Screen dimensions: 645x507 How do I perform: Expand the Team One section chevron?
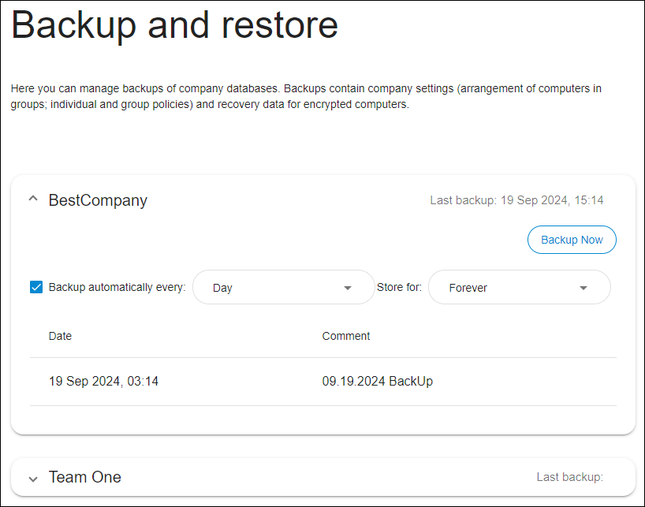33,479
